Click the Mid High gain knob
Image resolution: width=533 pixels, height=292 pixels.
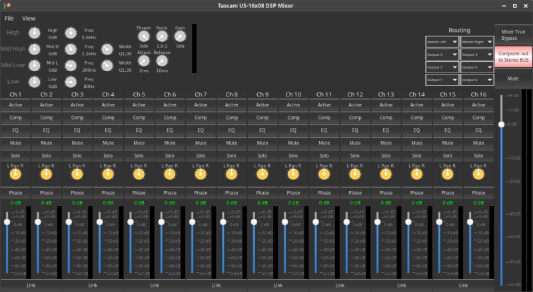(35, 49)
